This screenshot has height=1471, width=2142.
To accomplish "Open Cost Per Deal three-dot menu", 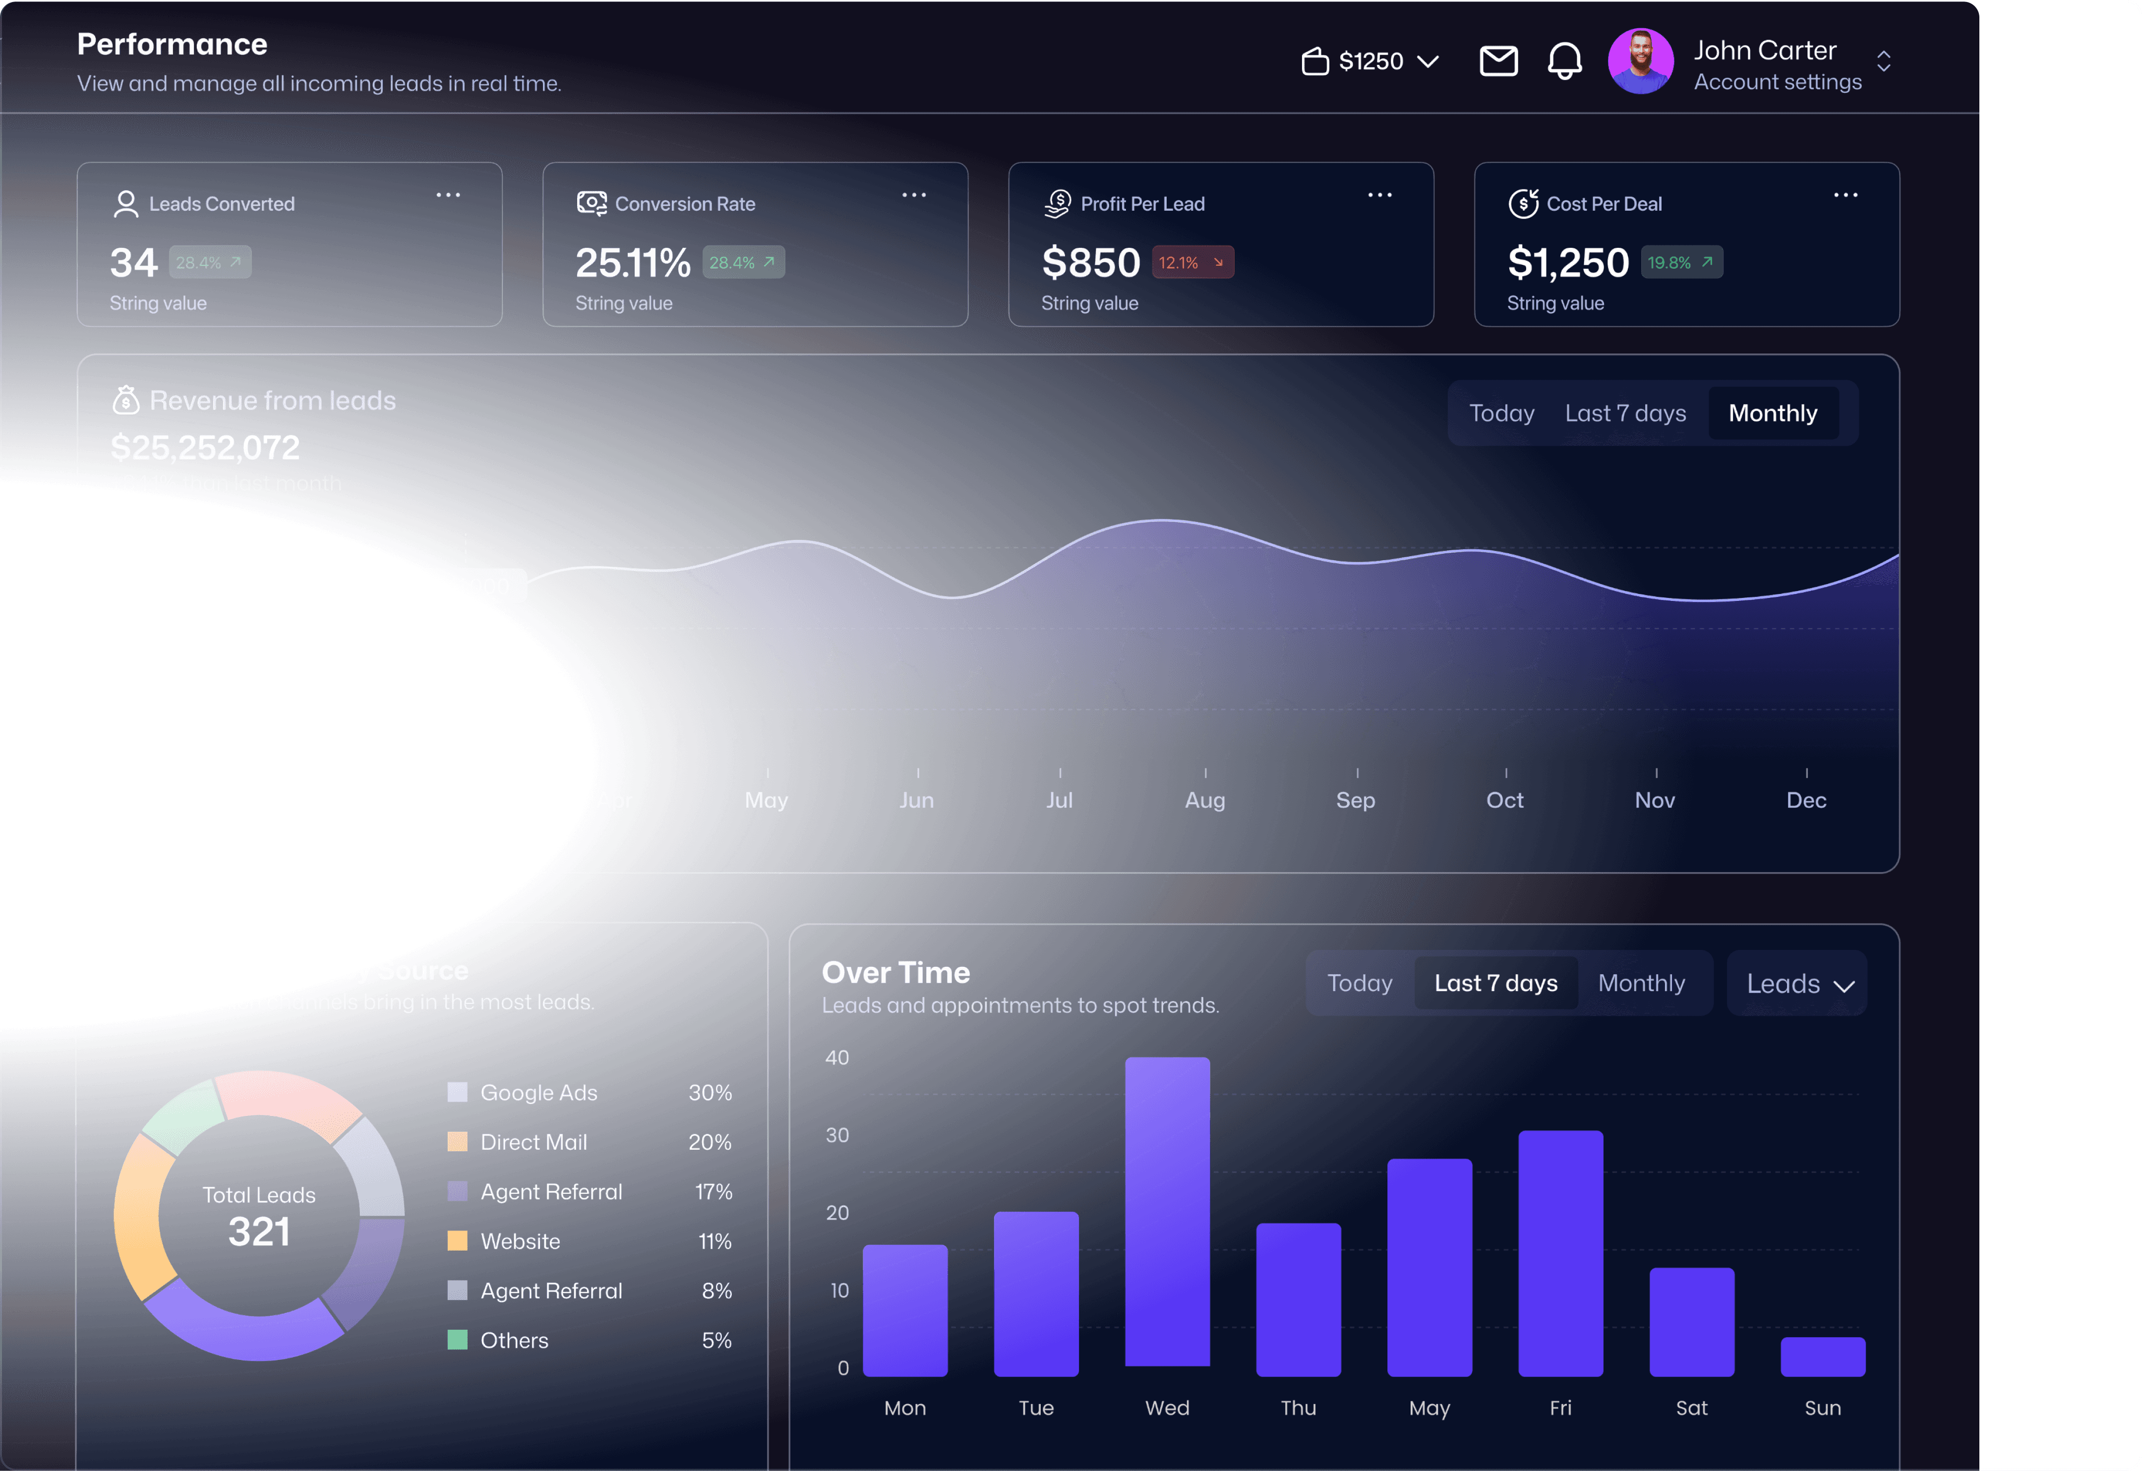I will click(1845, 195).
